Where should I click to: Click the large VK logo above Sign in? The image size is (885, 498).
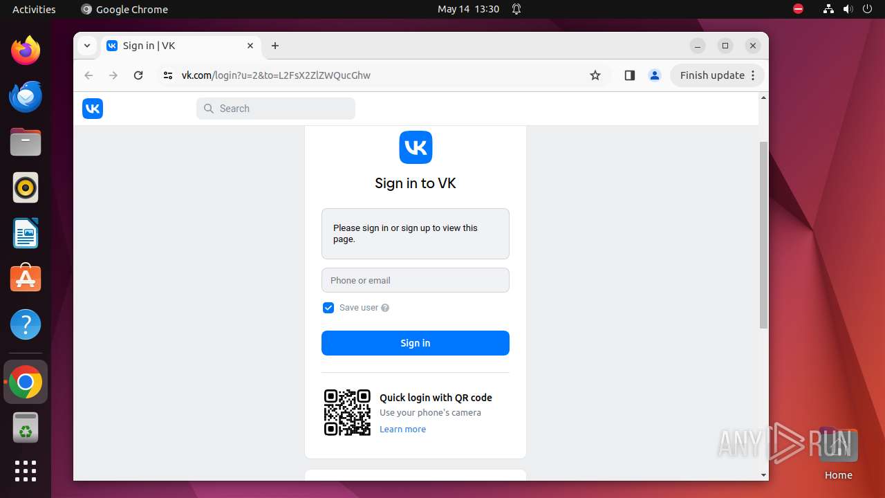point(416,147)
